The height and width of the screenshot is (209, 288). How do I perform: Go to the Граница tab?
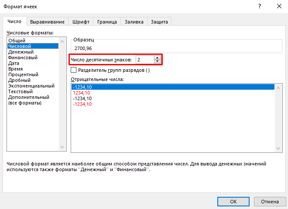pyautogui.click(x=107, y=22)
